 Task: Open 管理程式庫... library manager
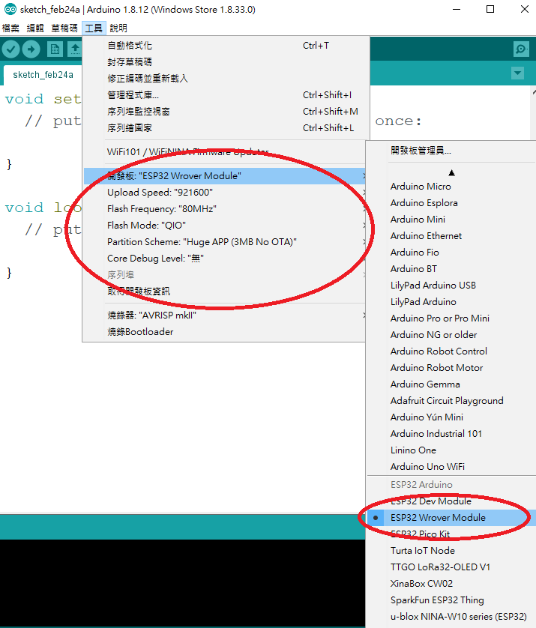224,95
